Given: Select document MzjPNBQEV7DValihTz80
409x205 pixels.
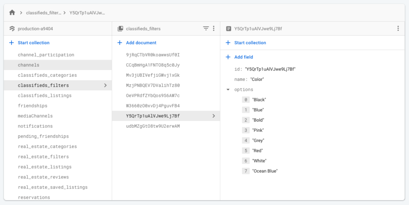Looking at the screenshot, I should 166,85.
